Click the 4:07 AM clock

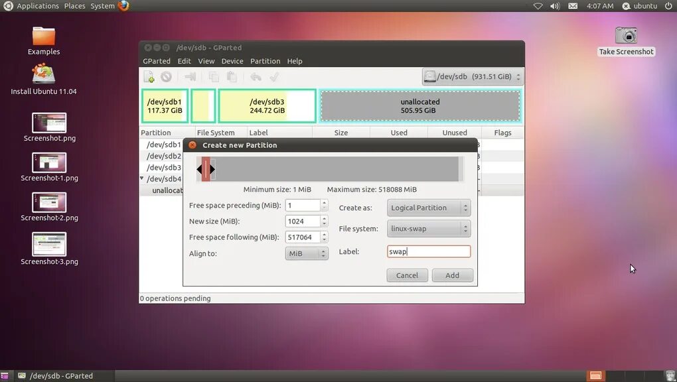tap(600, 6)
